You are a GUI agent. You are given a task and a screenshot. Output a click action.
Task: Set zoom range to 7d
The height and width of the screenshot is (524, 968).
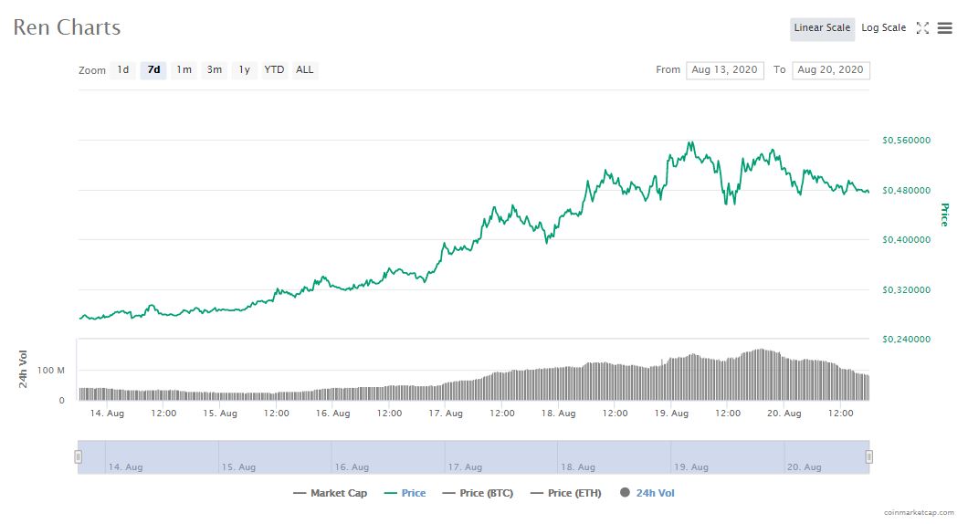click(x=153, y=69)
